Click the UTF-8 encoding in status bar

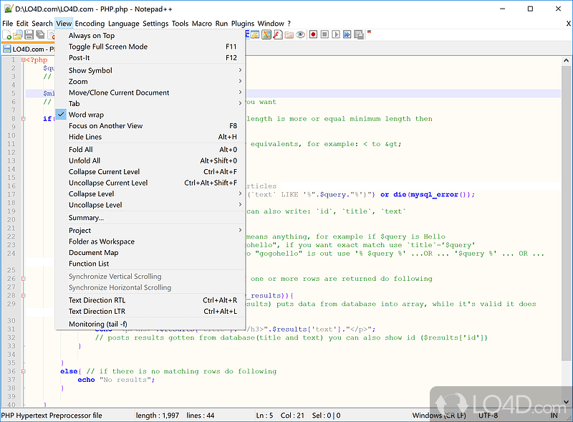tap(488, 416)
